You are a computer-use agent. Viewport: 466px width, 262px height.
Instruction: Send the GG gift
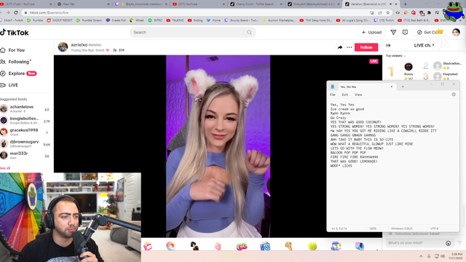tap(242, 246)
